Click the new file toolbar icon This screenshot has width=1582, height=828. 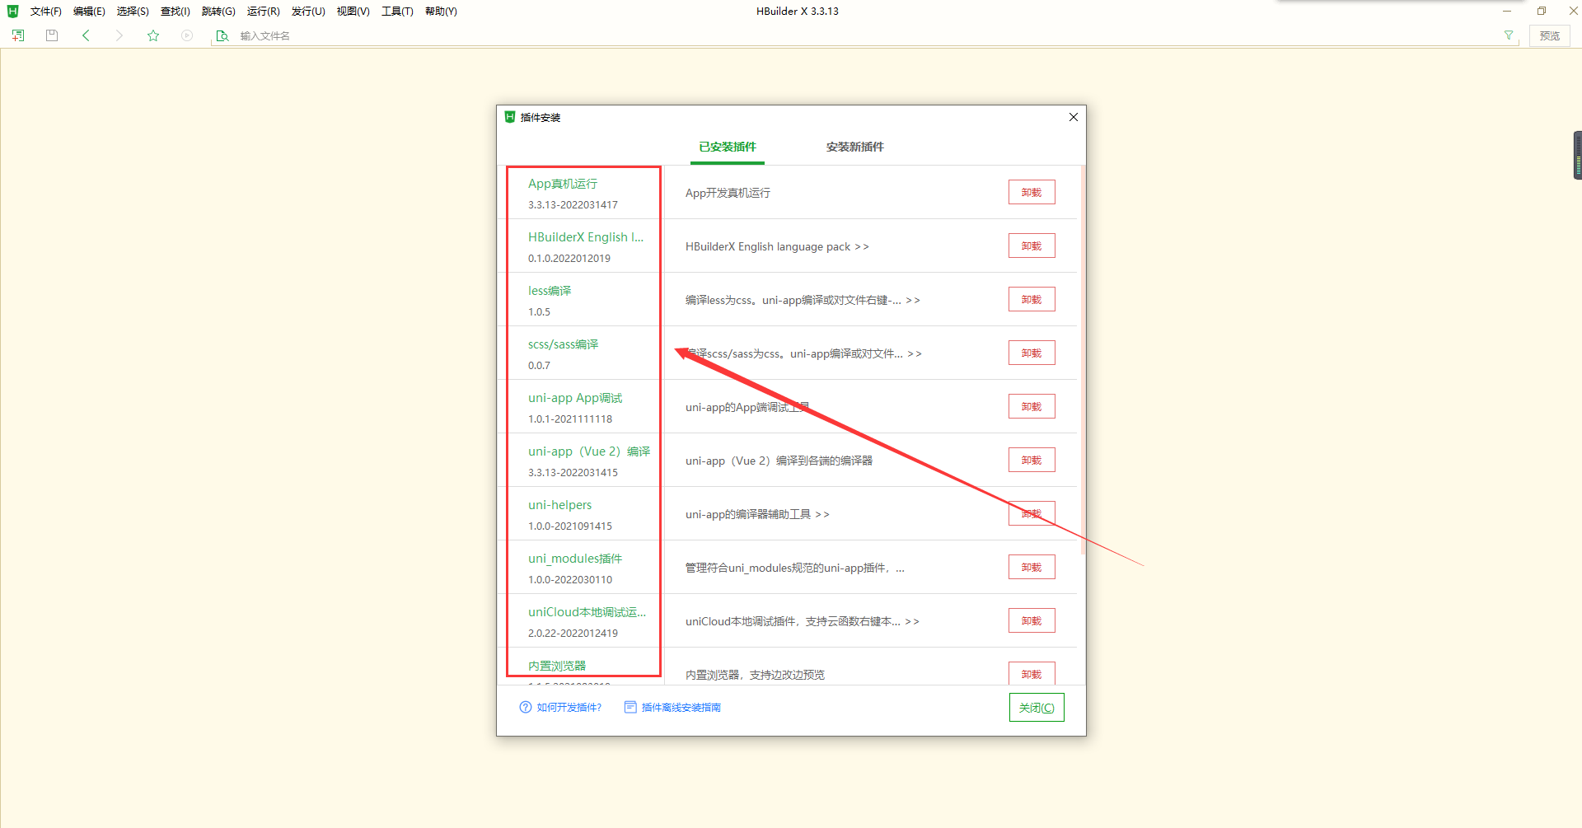click(18, 35)
